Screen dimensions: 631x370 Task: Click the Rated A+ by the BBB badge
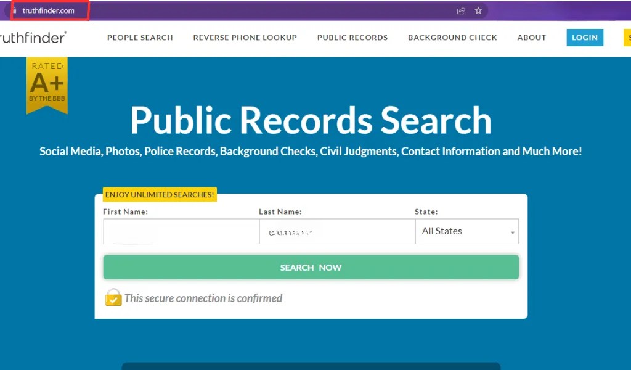click(x=47, y=85)
